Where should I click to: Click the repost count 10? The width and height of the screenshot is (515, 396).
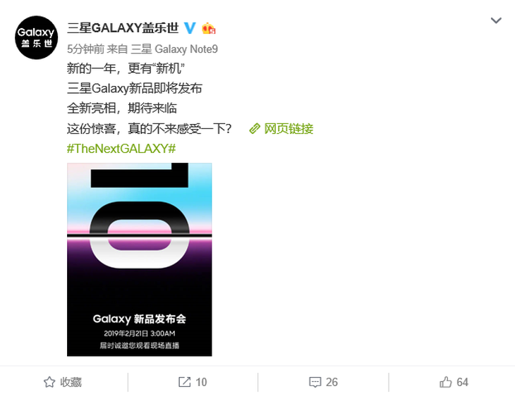(x=201, y=382)
